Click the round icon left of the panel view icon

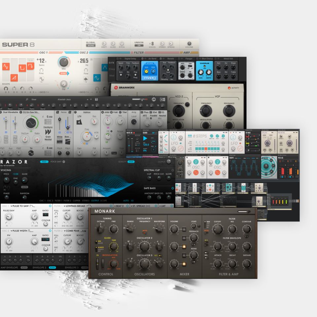[x=154, y=99]
